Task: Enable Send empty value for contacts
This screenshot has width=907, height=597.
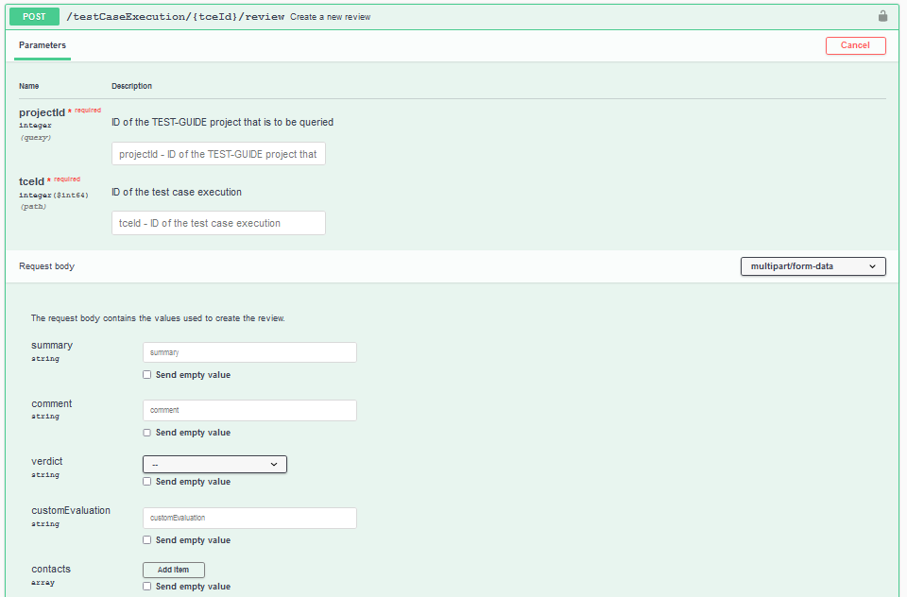Action: pyautogui.click(x=146, y=586)
